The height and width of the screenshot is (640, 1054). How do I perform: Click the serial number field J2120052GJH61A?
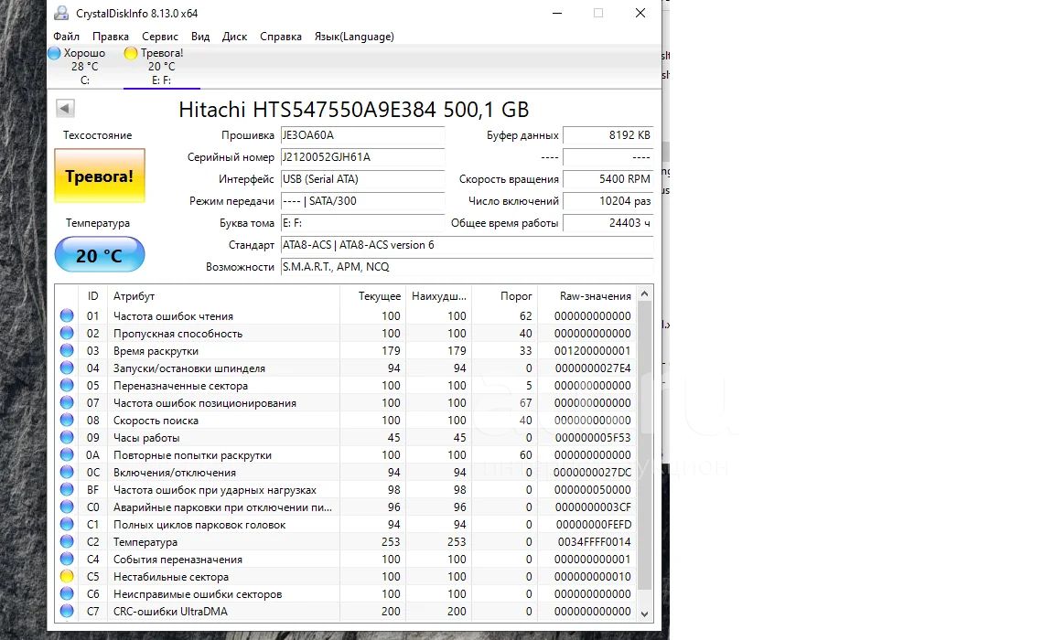coord(362,157)
